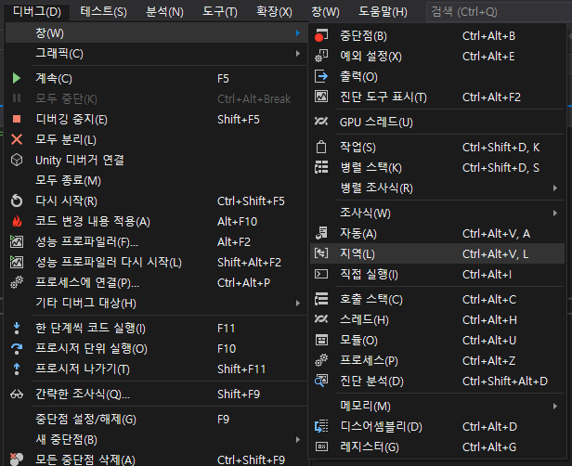Open the 창(W) menu in the menu bar
This screenshot has height=466, width=572.
pyautogui.click(x=325, y=12)
